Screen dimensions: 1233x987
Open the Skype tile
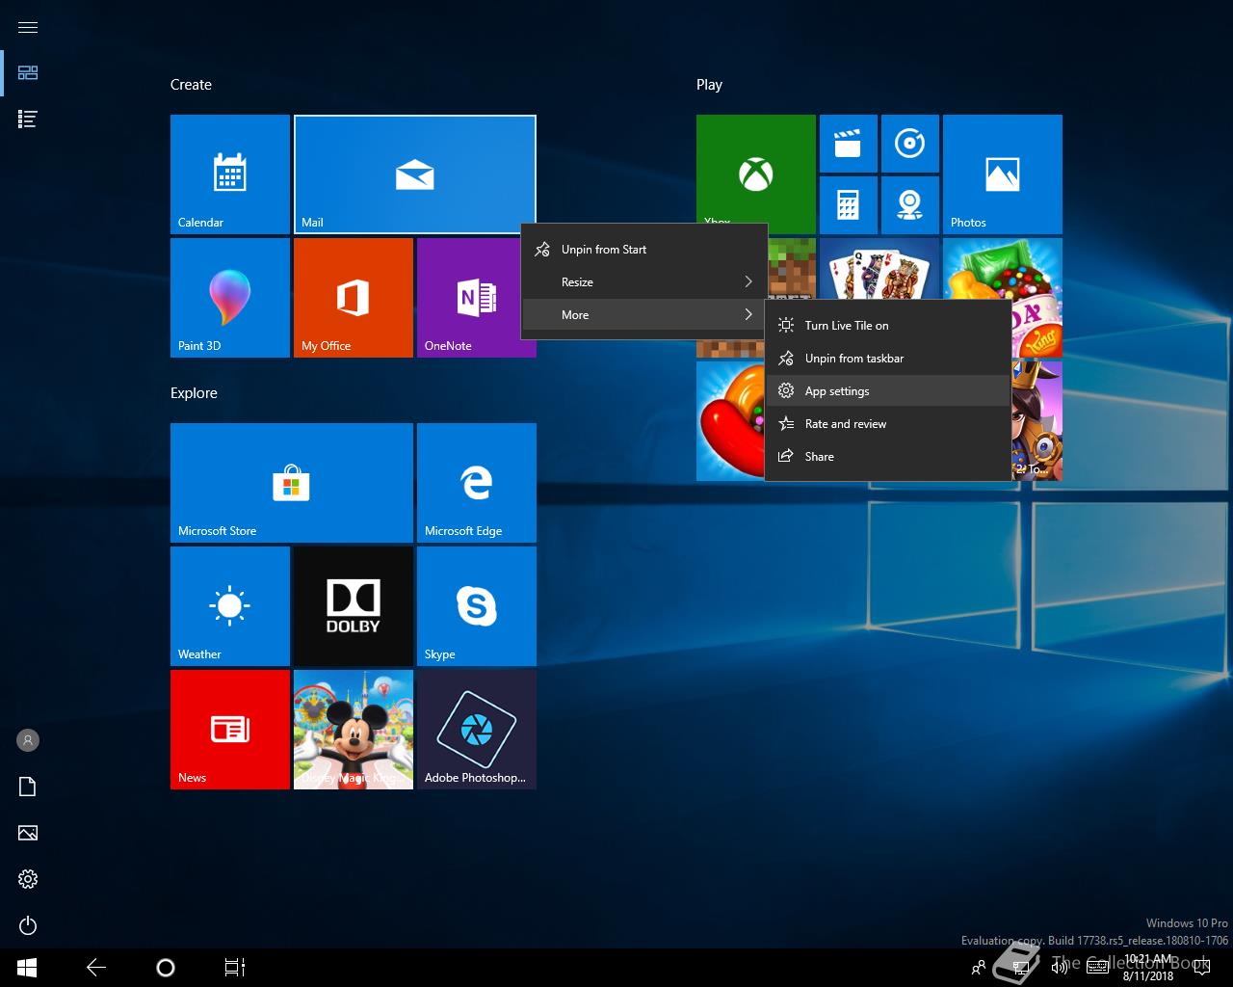[477, 606]
